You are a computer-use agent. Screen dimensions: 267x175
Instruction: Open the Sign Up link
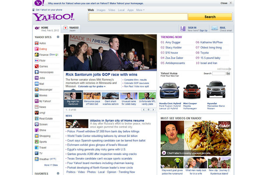pyautogui.click(x=204, y=31)
